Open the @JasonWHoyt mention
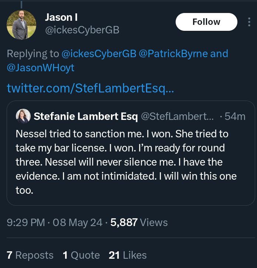This screenshot has height=268, width=257. point(40,68)
